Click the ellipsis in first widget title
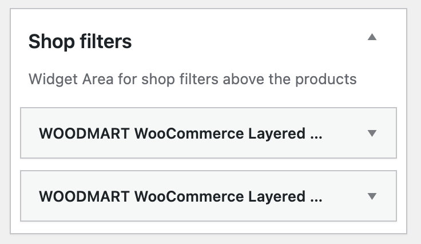Screen dimensions: 421x244 [x=316, y=137]
